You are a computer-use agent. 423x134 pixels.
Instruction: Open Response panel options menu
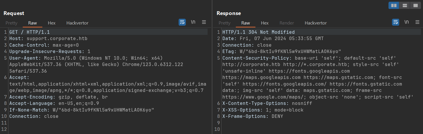417,22
